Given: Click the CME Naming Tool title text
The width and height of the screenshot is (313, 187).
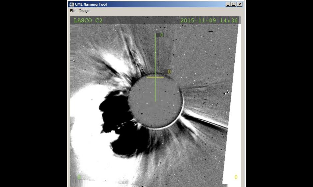Looking at the screenshot, I should (x=91, y=4).
